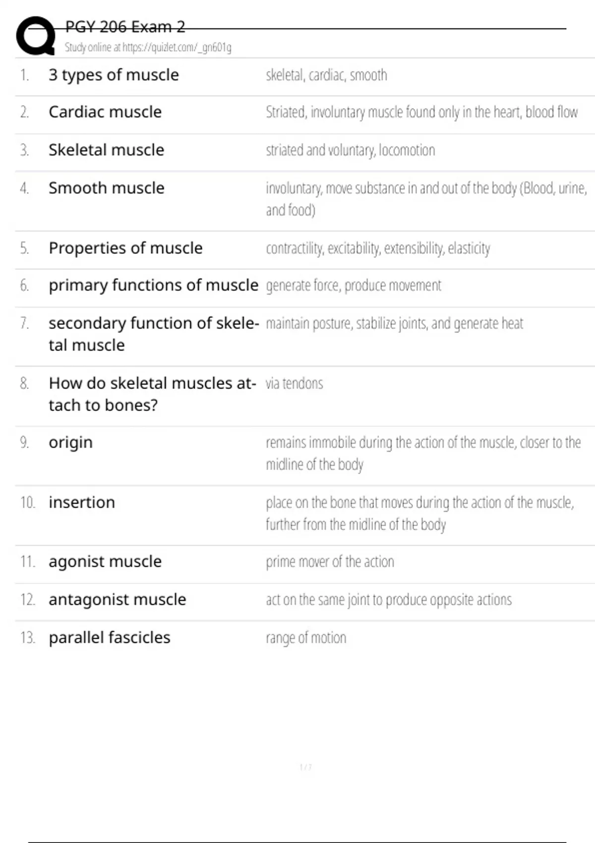Viewport: 595px width, 843px height.
Task: Select the 'origin' term
Action: [x=70, y=442]
